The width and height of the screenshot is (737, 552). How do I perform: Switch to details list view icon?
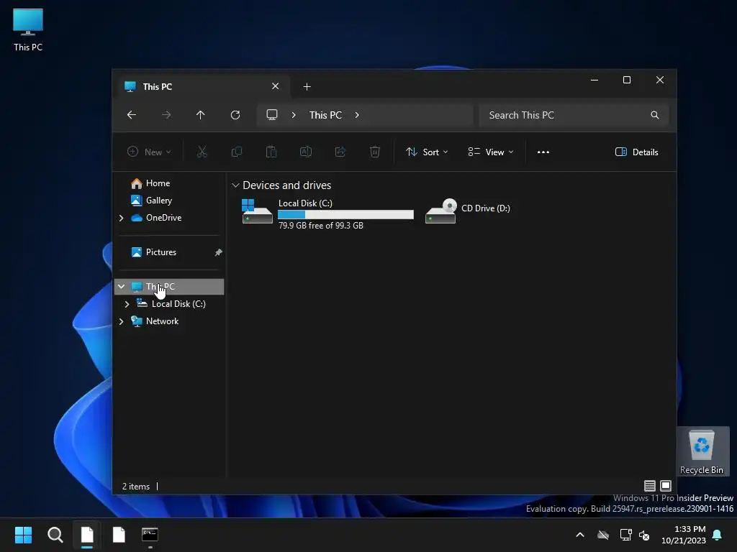650,486
